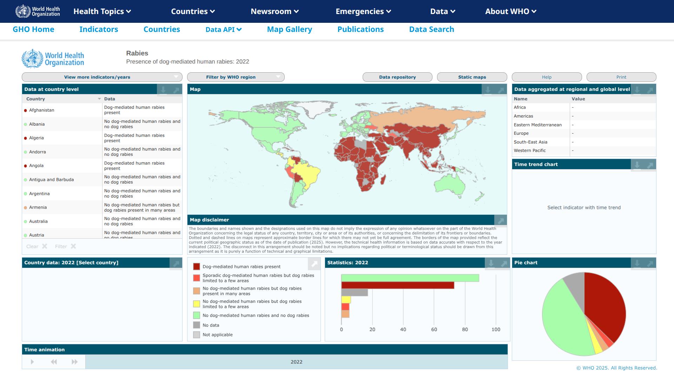
Task: Click the Static maps button
Action: 472,77
